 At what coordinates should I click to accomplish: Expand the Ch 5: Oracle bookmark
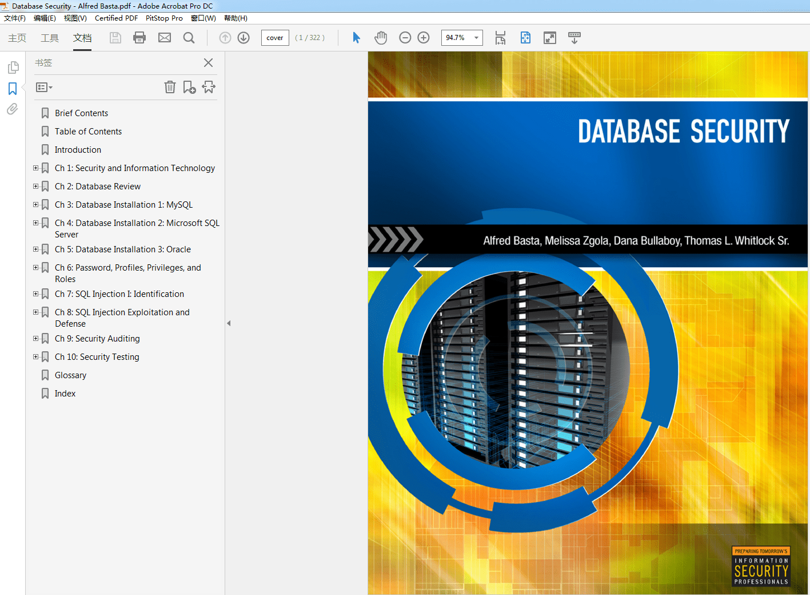[x=35, y=249]
